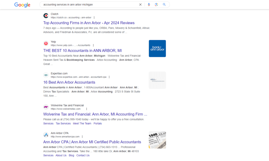Open Wolverine Tax and Financial result title
The image size is (269, 161).
[x=95, y=114]
